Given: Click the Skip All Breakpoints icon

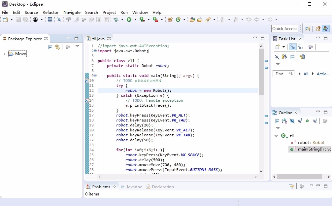Looking at the screenshot, I should pos(59,19).
